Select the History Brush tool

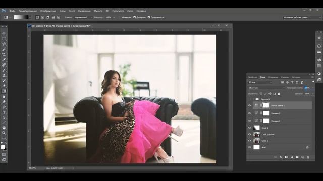tap(4, 80)
